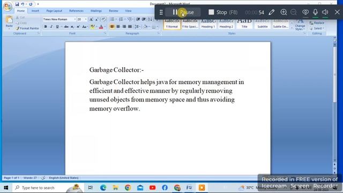
Task: Grow font size
Action: 92,19
